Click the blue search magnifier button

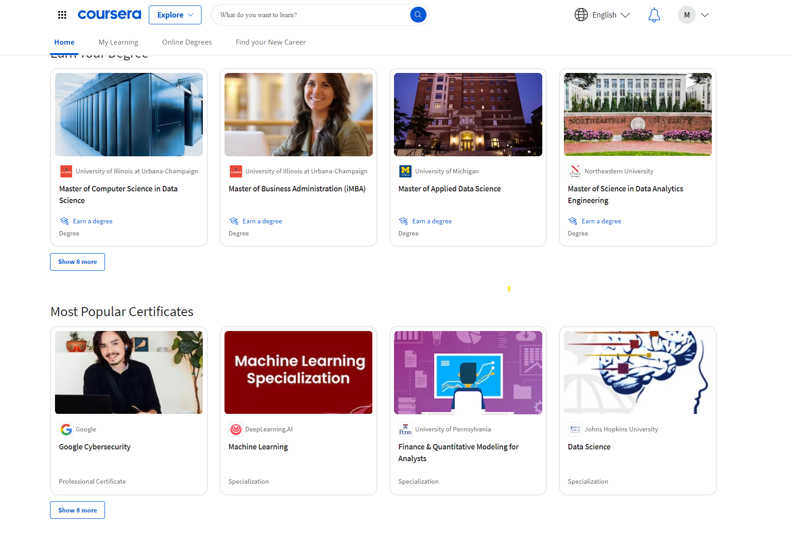pyautogui.click(x=418, y=15)
